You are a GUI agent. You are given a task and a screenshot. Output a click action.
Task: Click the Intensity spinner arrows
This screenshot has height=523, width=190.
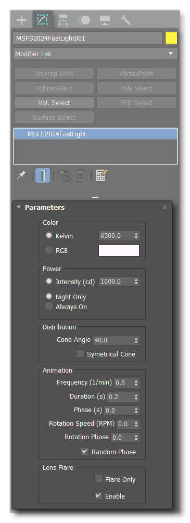coord(136,282)
